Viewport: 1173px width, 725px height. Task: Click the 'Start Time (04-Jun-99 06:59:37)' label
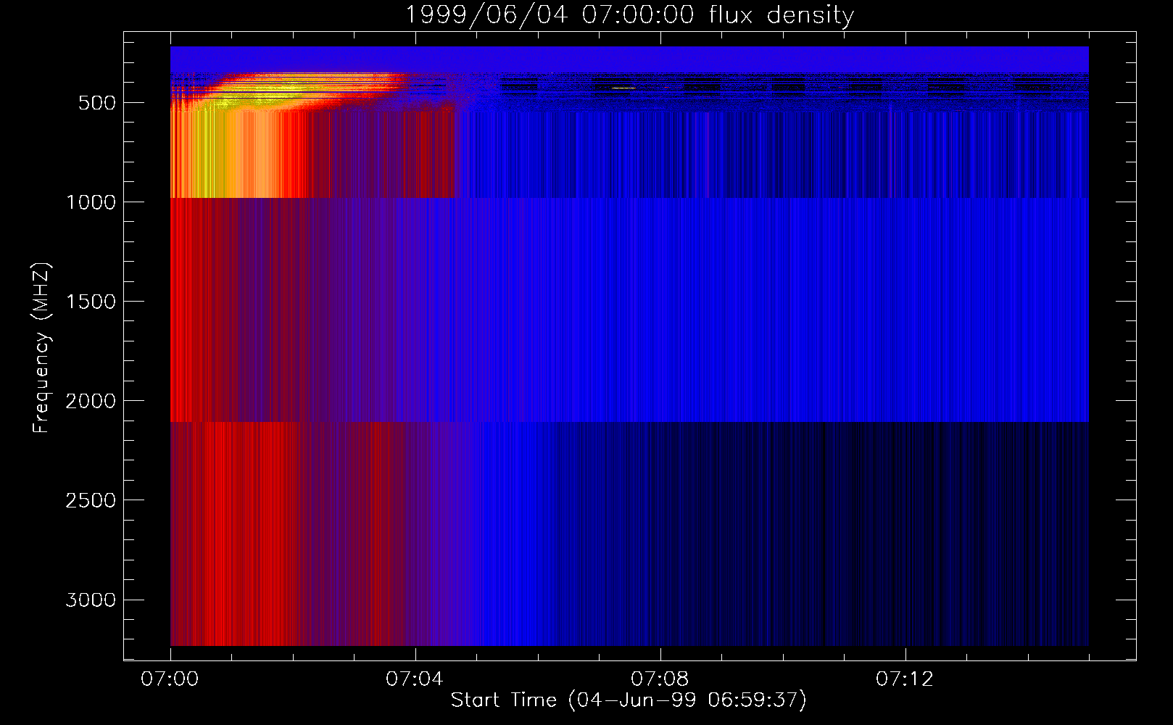pyautogui.click(x=629, y=700)
